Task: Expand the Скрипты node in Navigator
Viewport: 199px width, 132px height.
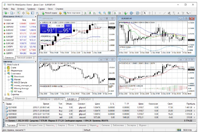Action: [x=5, y=94]
